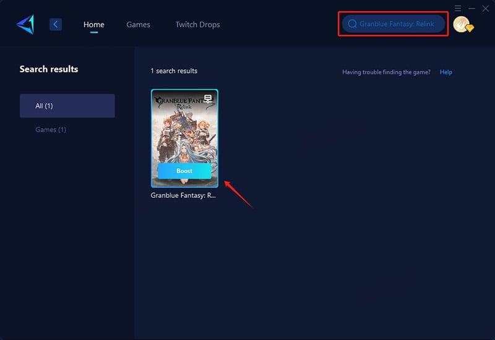Viewport: 495px width, 340px height.
Task: Select the All (1) filter
Action: tap(67, 106)
